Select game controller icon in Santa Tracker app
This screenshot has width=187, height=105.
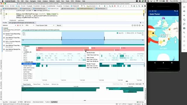pyautogui.click(x=163, y=18)
